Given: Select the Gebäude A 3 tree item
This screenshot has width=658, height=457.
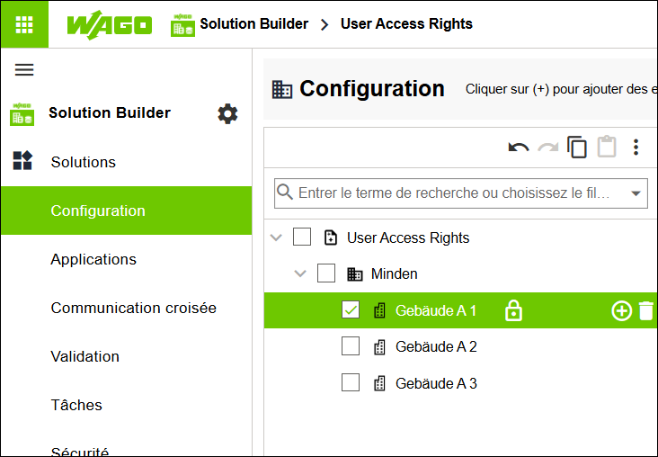Looking at the screenshot, I should (x=436, y=383).
